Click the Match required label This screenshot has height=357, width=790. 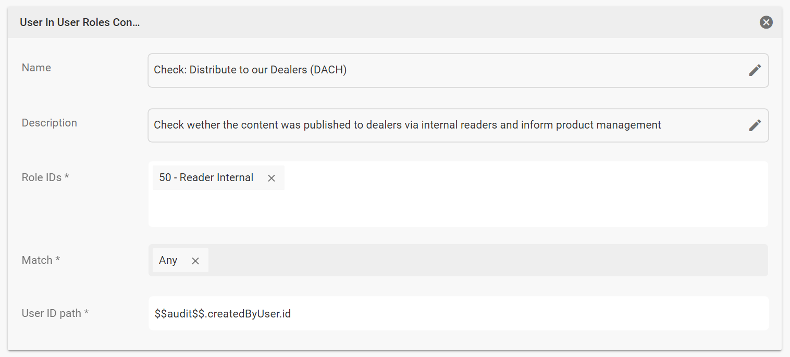click(x=41, y=260)
